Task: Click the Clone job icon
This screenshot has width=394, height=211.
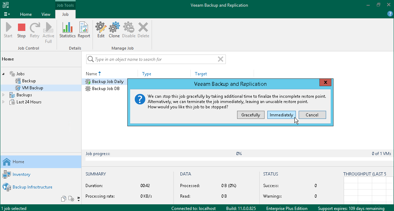Action: pos(114,27)
